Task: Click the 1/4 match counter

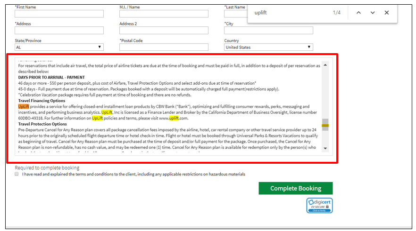Action: (337, 12)
